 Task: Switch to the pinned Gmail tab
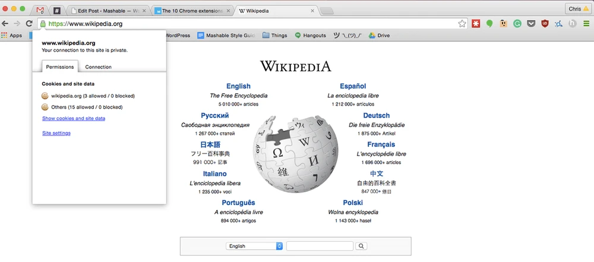pyautogui.click(x=40, y=11)
